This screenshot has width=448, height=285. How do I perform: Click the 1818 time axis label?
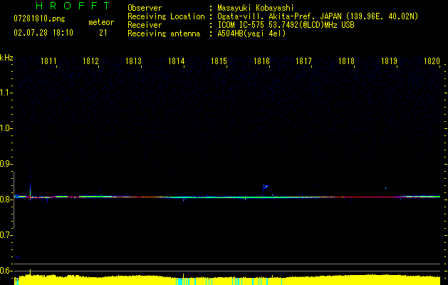346,61
